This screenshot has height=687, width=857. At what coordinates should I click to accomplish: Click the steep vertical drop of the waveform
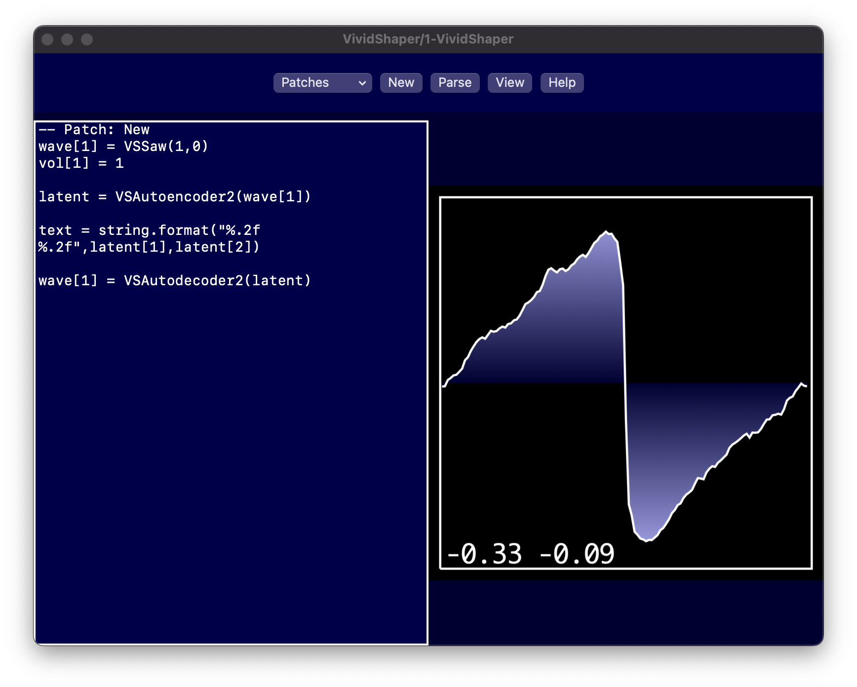coord(625,385)
